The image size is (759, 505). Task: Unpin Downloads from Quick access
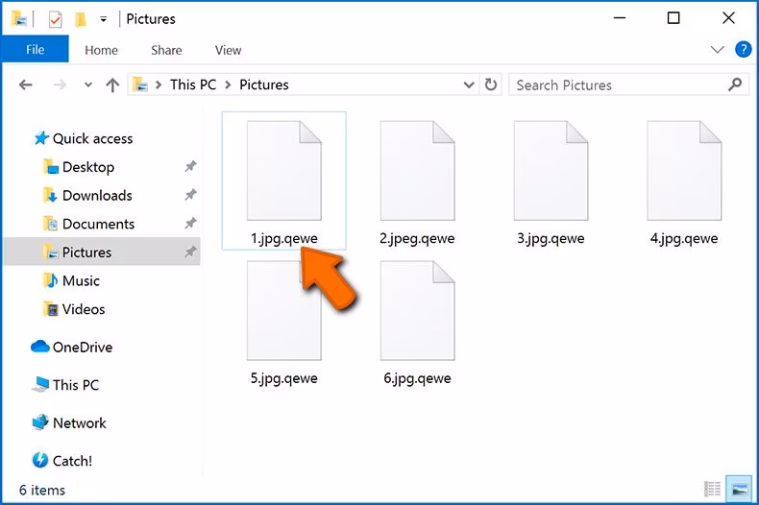(x=190, y=195)
